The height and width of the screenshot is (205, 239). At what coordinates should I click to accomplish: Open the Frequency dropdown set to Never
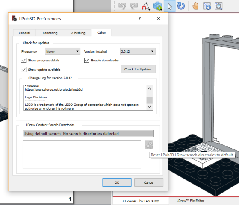[62, 51]
